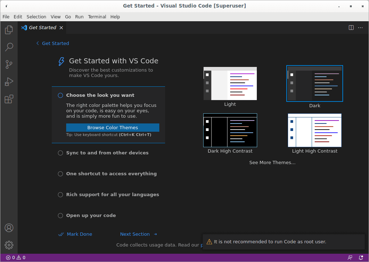369x262 pixels.
Task: Click the lightning bolt icon beside heading
Action: coord(61,62)
